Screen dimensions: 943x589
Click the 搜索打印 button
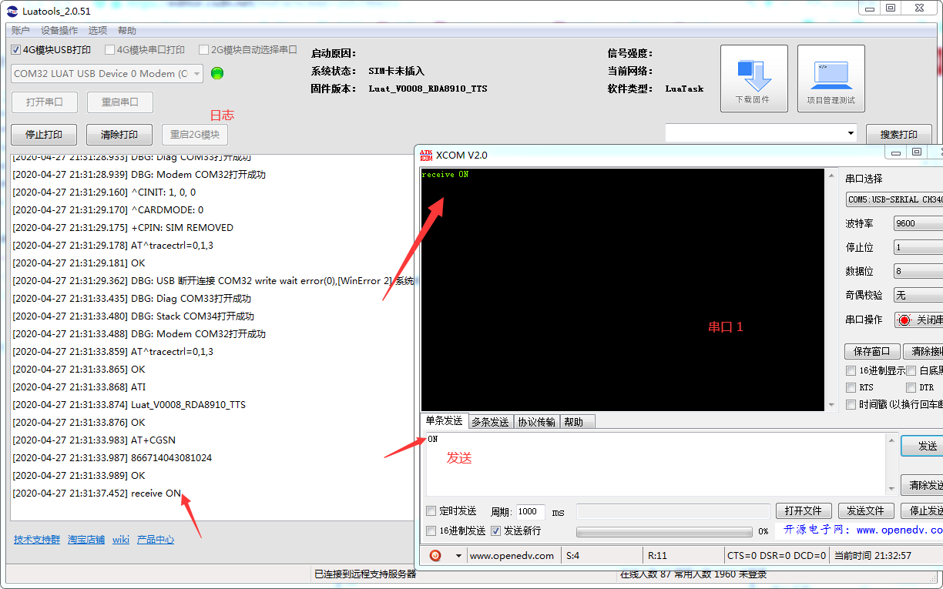pos(899,134)
